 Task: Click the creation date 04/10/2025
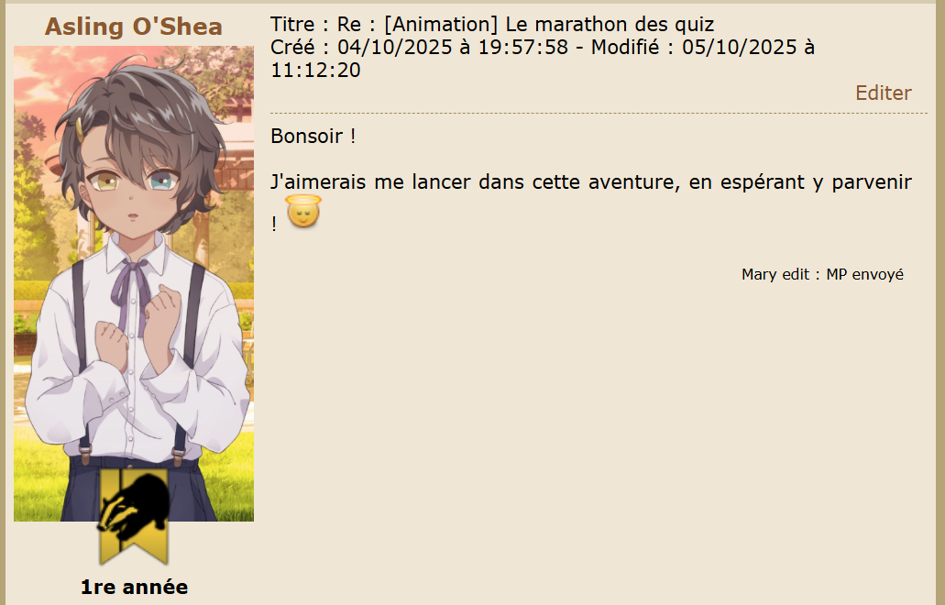pyautogui.click(x=394, y=47)
